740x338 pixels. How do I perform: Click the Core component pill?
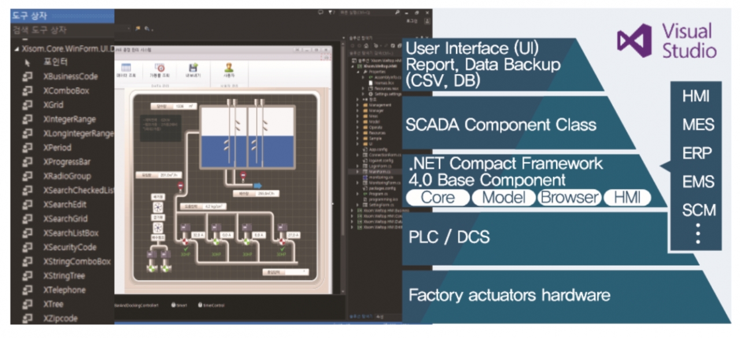[437, 198]
